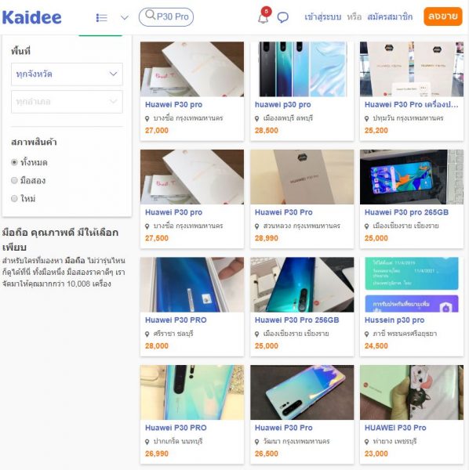The width and height of the screenshot is (469, 470).
Task: Select the มือสอง condition radio button
Action: point(14,180)
